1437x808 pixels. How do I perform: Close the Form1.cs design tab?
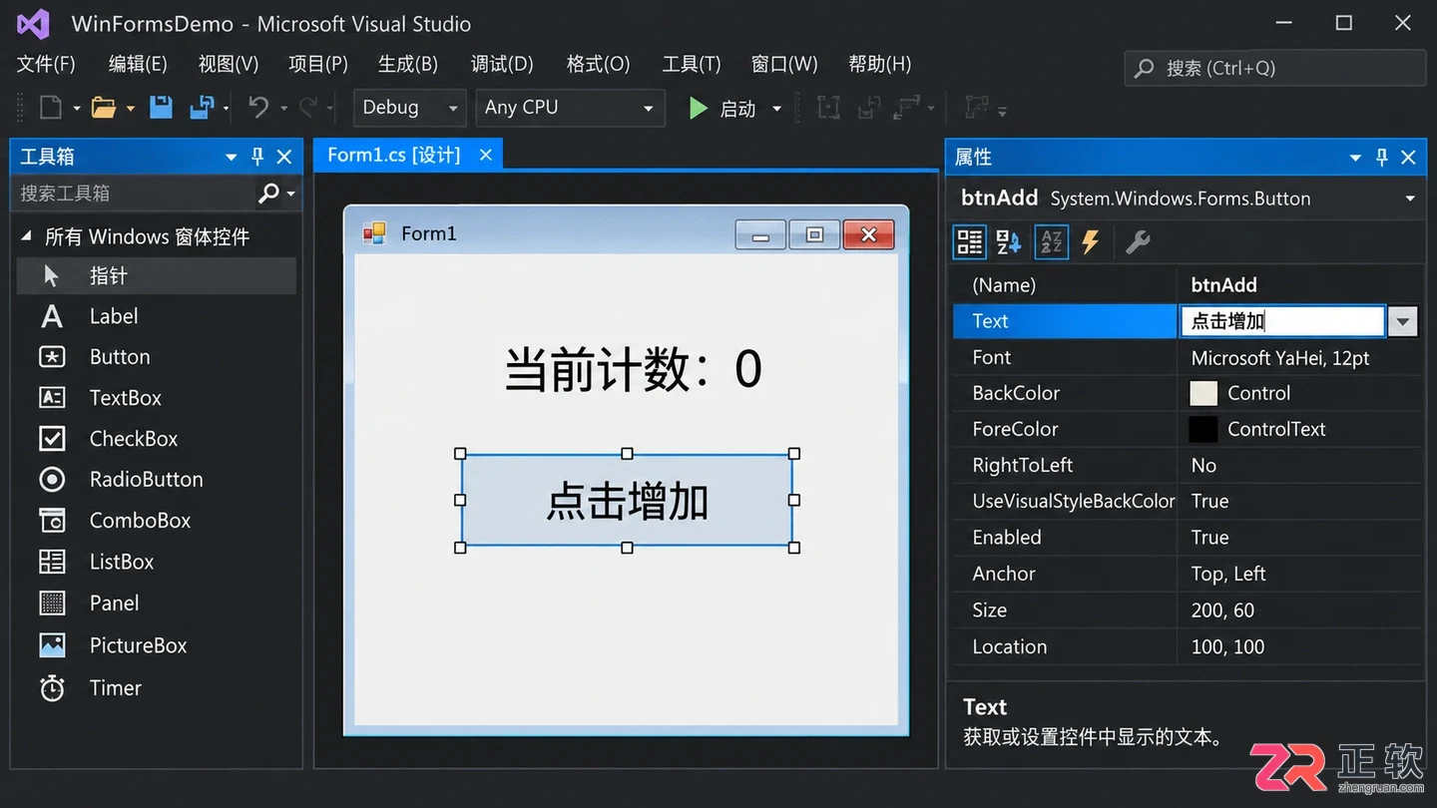click(486, 155)
